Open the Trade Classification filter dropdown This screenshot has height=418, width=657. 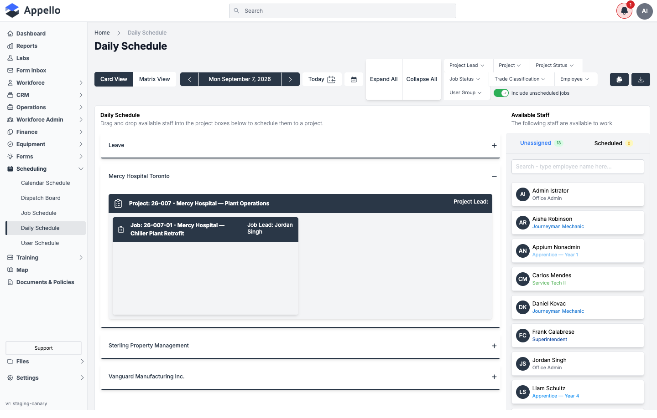click(x=520, y=79)
